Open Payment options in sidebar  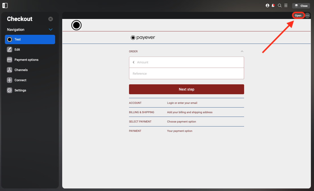30,60
